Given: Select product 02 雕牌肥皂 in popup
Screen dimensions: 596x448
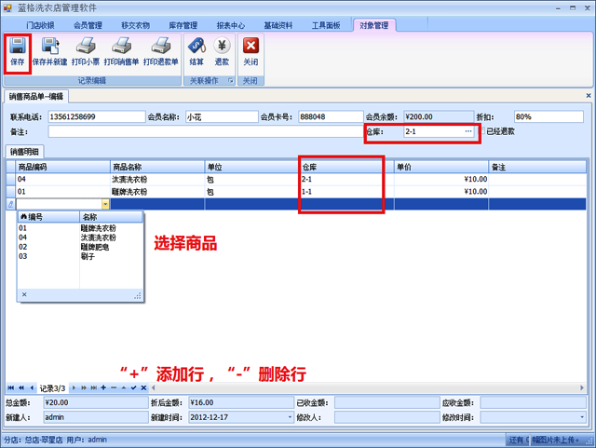Looking at the screenshot, I should coord(80,247).
